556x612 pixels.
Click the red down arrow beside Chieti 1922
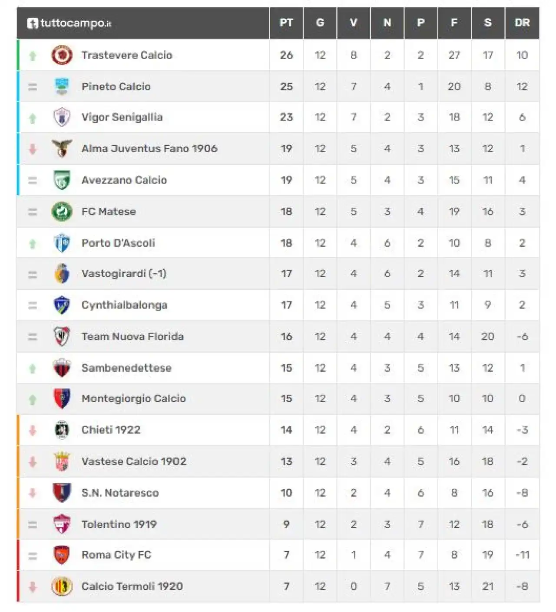(33, 430)
